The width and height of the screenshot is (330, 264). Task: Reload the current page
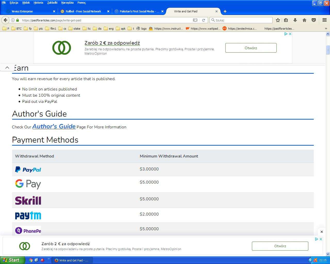coord(203,20)
